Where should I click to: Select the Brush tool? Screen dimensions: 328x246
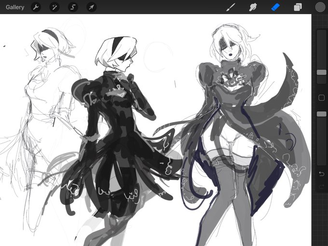click(x=231, y=7)
